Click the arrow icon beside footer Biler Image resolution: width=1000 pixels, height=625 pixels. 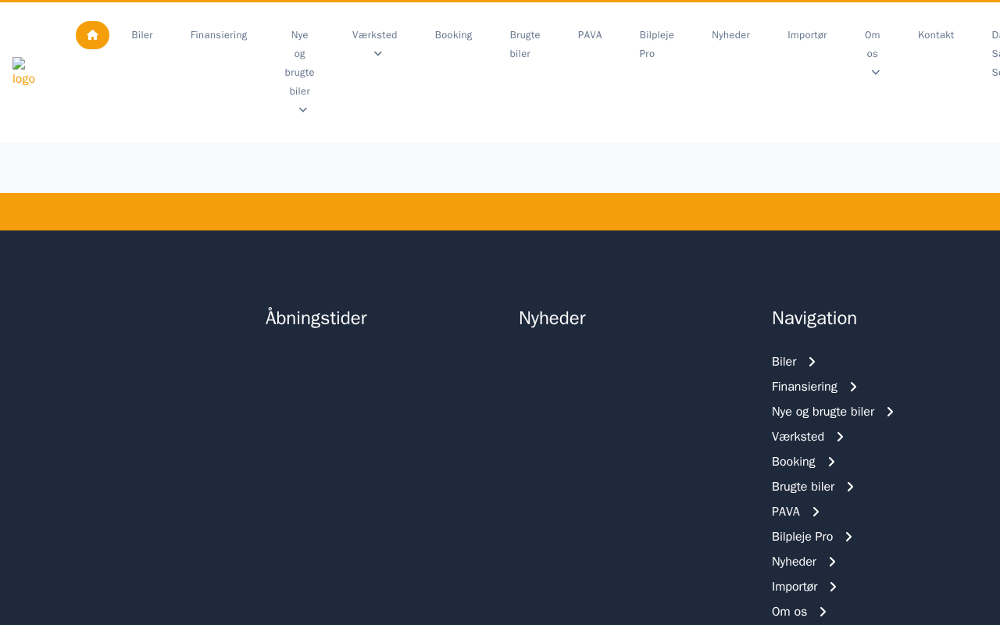812,362
